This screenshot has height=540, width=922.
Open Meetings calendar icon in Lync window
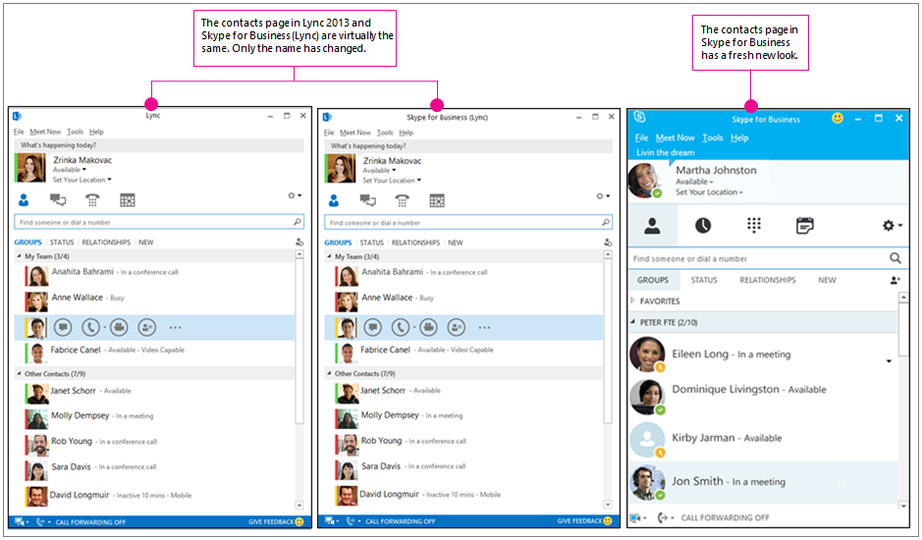pyautogui.click(x=127, y=200)
